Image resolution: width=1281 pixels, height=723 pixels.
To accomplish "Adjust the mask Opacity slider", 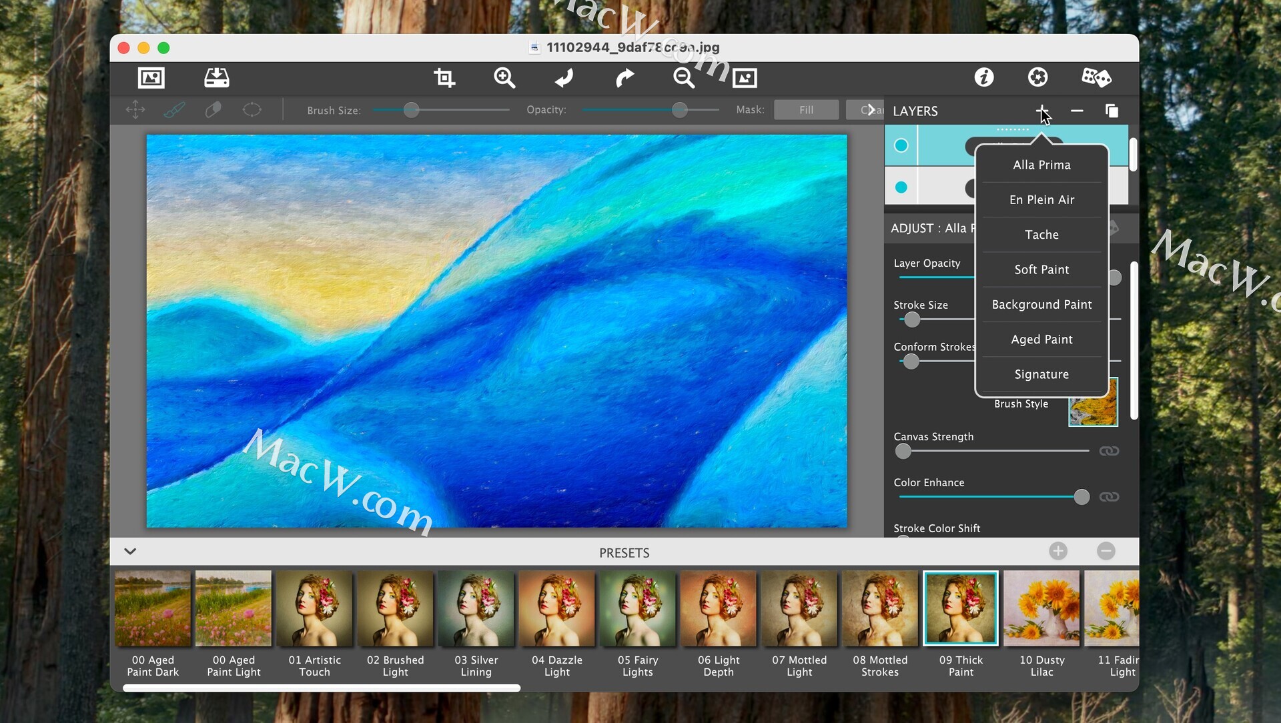I will coord(679,110).
